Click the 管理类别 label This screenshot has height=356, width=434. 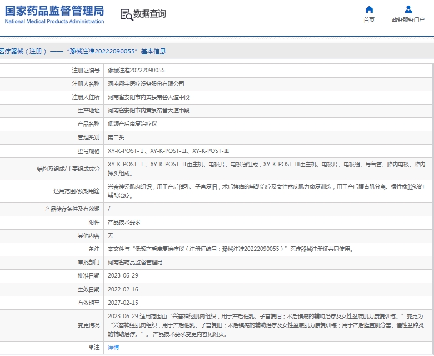coord(88,137)
